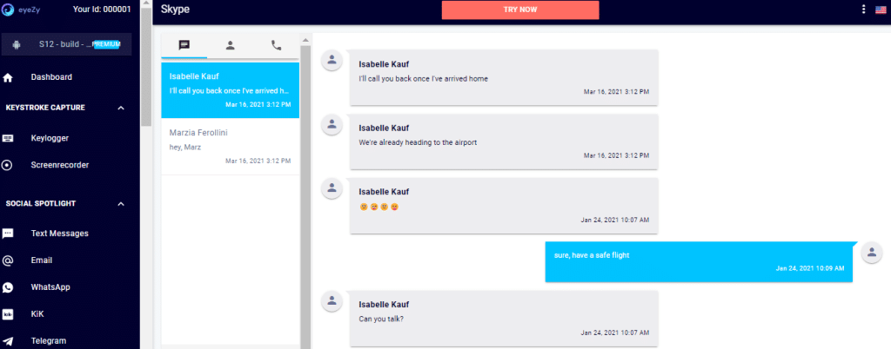Click avatar beside 'sure, have a safe flight'
Screen dimensions: 891x349
pyautogui.click(x=872, y=252)
